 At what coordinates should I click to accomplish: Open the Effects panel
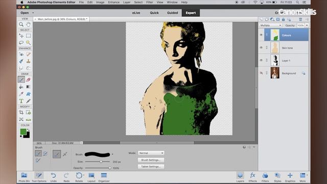(252, 177)
